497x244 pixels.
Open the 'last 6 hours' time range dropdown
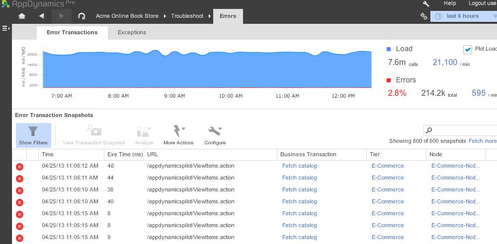[x=463, y=16]
